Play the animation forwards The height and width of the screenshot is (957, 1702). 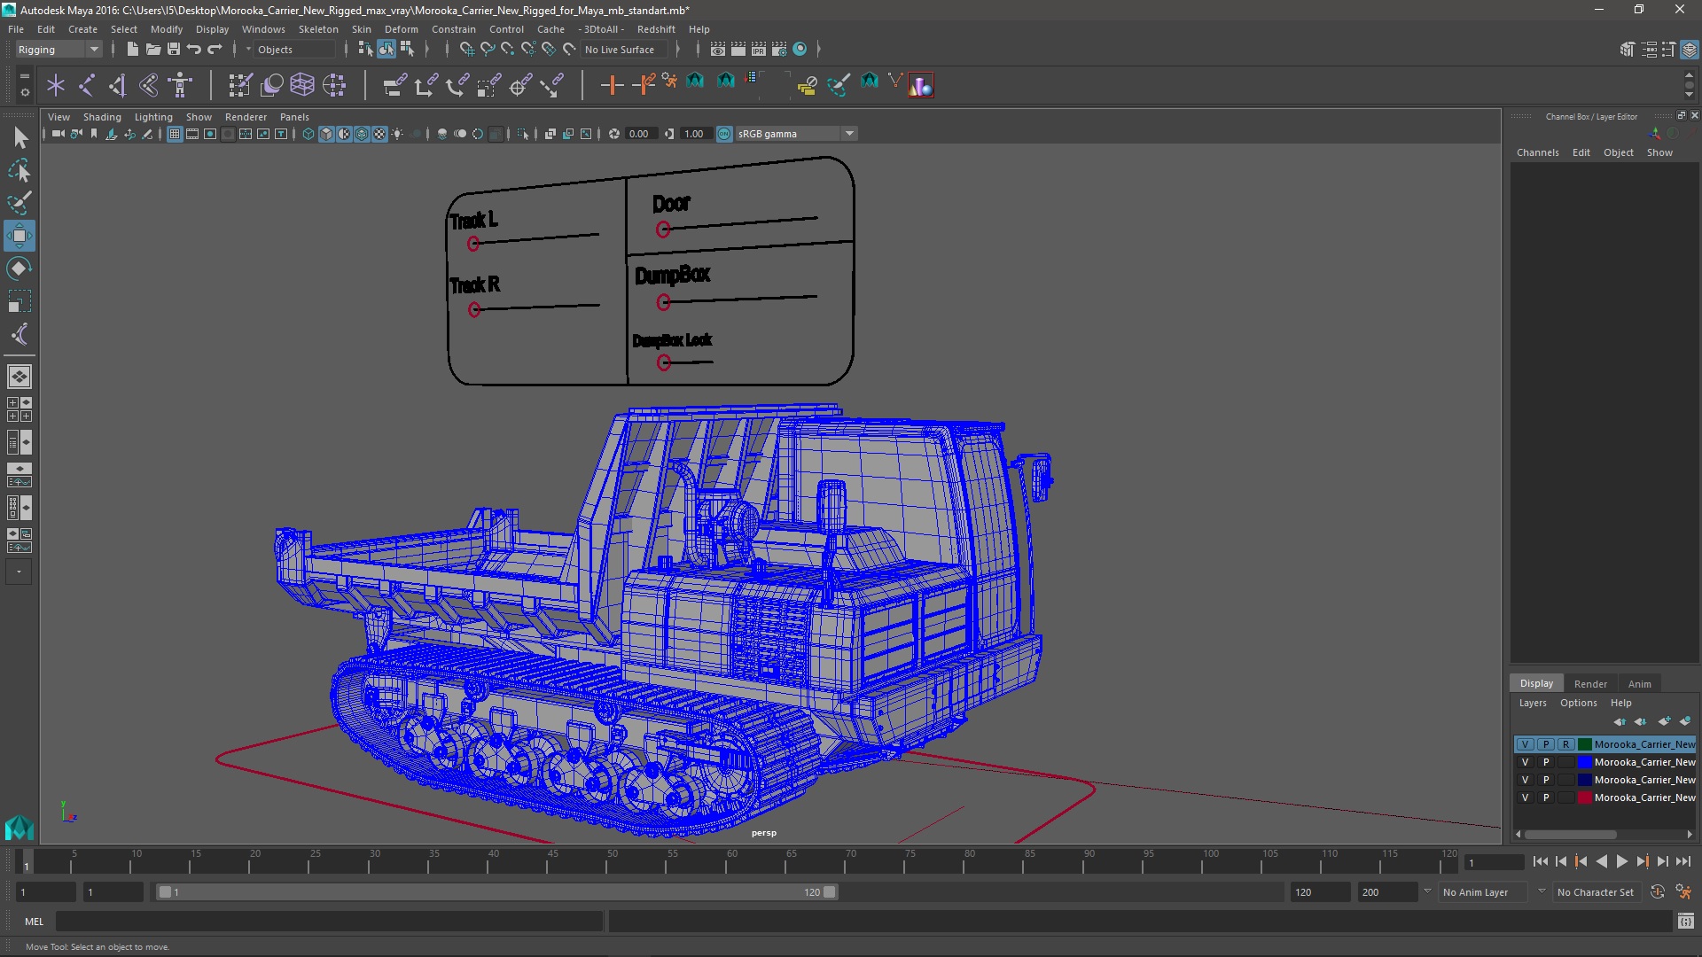[x=1621, y=861]
